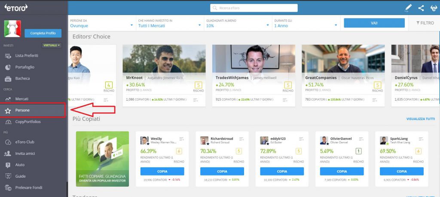Screen dimensions: 440x197
Task: Click the CopyPortfolios icon in the sidebar
Action: pyautogui.click(x=8, y=122)
